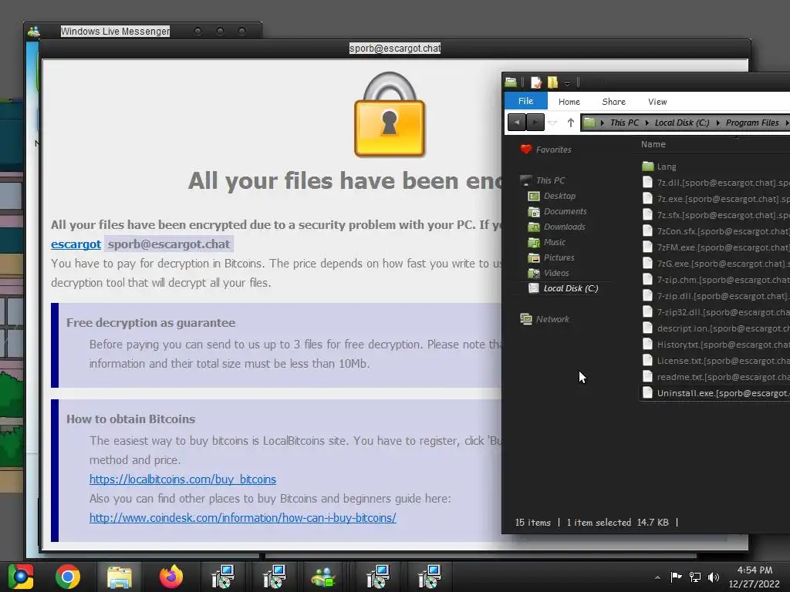Click the Windows Live Messenger title bar icon
The image size is (790, 592).
pos(34,31)
